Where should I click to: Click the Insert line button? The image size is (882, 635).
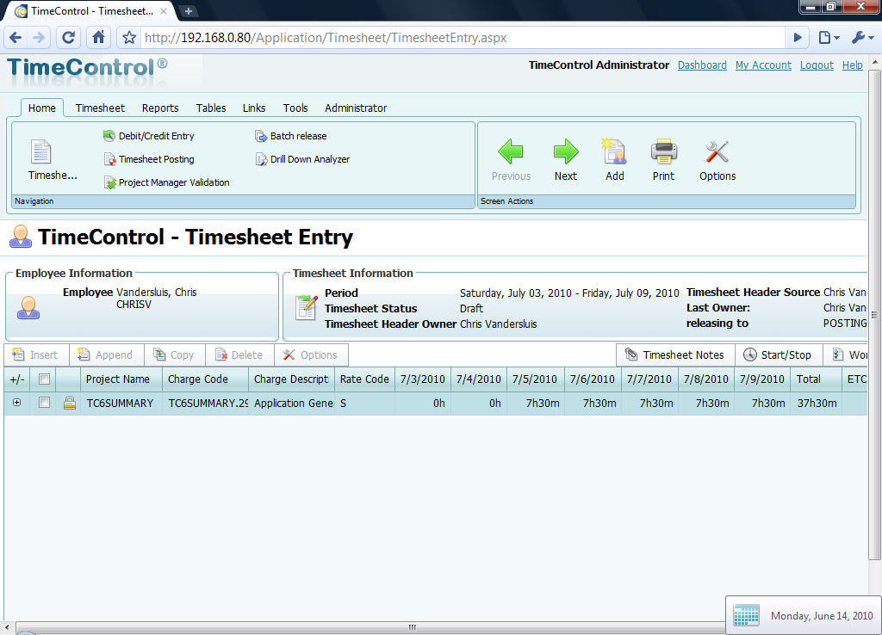[x=35, y=355]
